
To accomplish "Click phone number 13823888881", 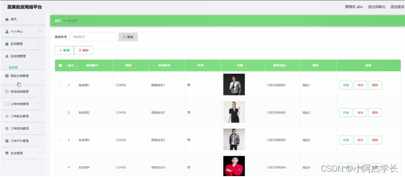I will coord(276,85).
